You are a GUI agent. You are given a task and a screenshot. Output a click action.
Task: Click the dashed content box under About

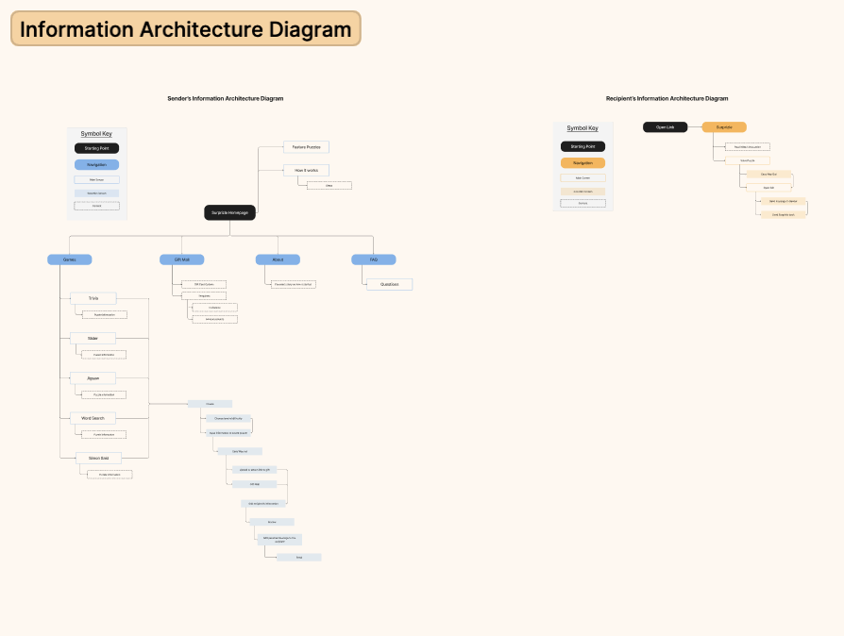tap(294, 284)
